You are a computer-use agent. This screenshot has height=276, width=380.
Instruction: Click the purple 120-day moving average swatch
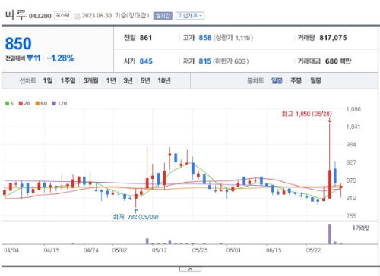(54, 103)
